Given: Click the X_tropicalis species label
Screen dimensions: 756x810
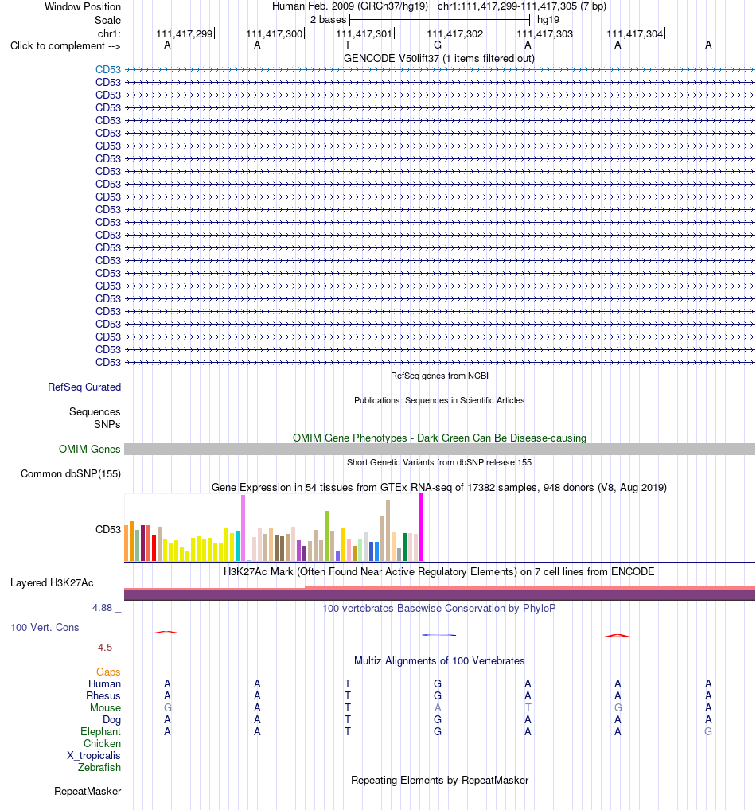Looking at the screenshot, I should point(94,755).
